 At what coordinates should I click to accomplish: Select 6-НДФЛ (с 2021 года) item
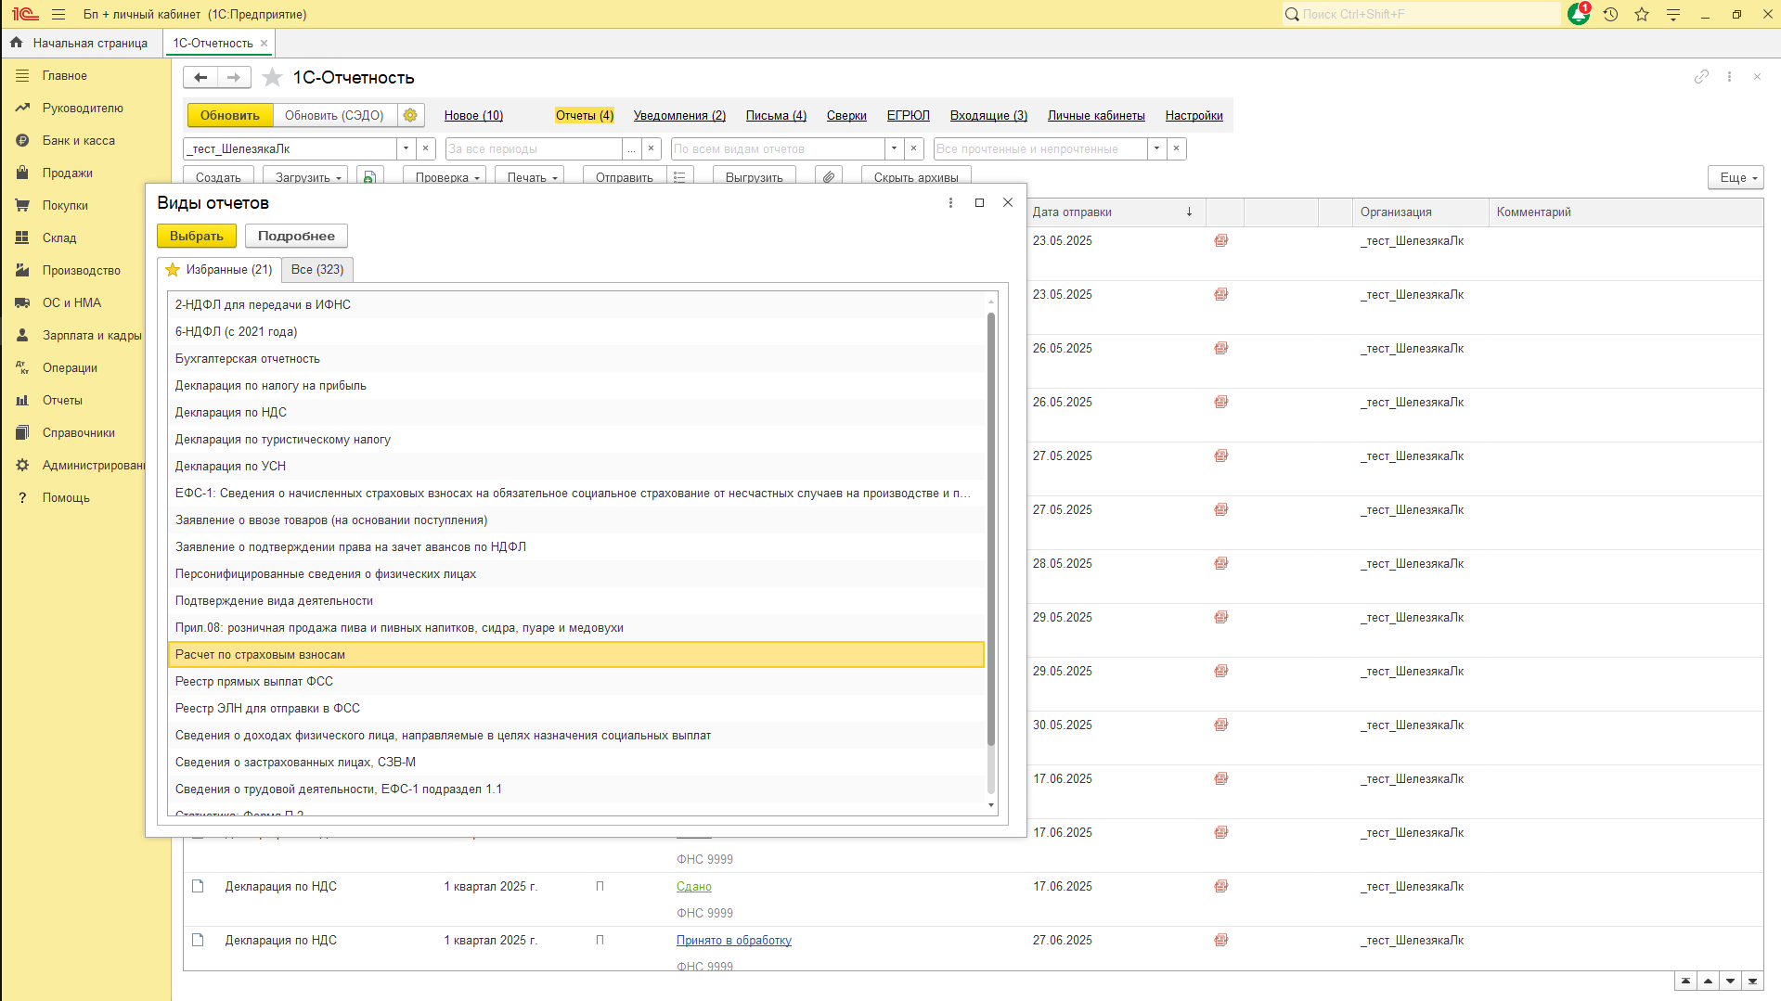pyautogui.click(x=576, y=331)
